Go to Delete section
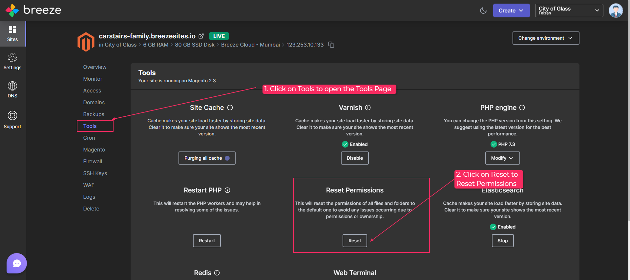630x280 pixels. point(91,209)
